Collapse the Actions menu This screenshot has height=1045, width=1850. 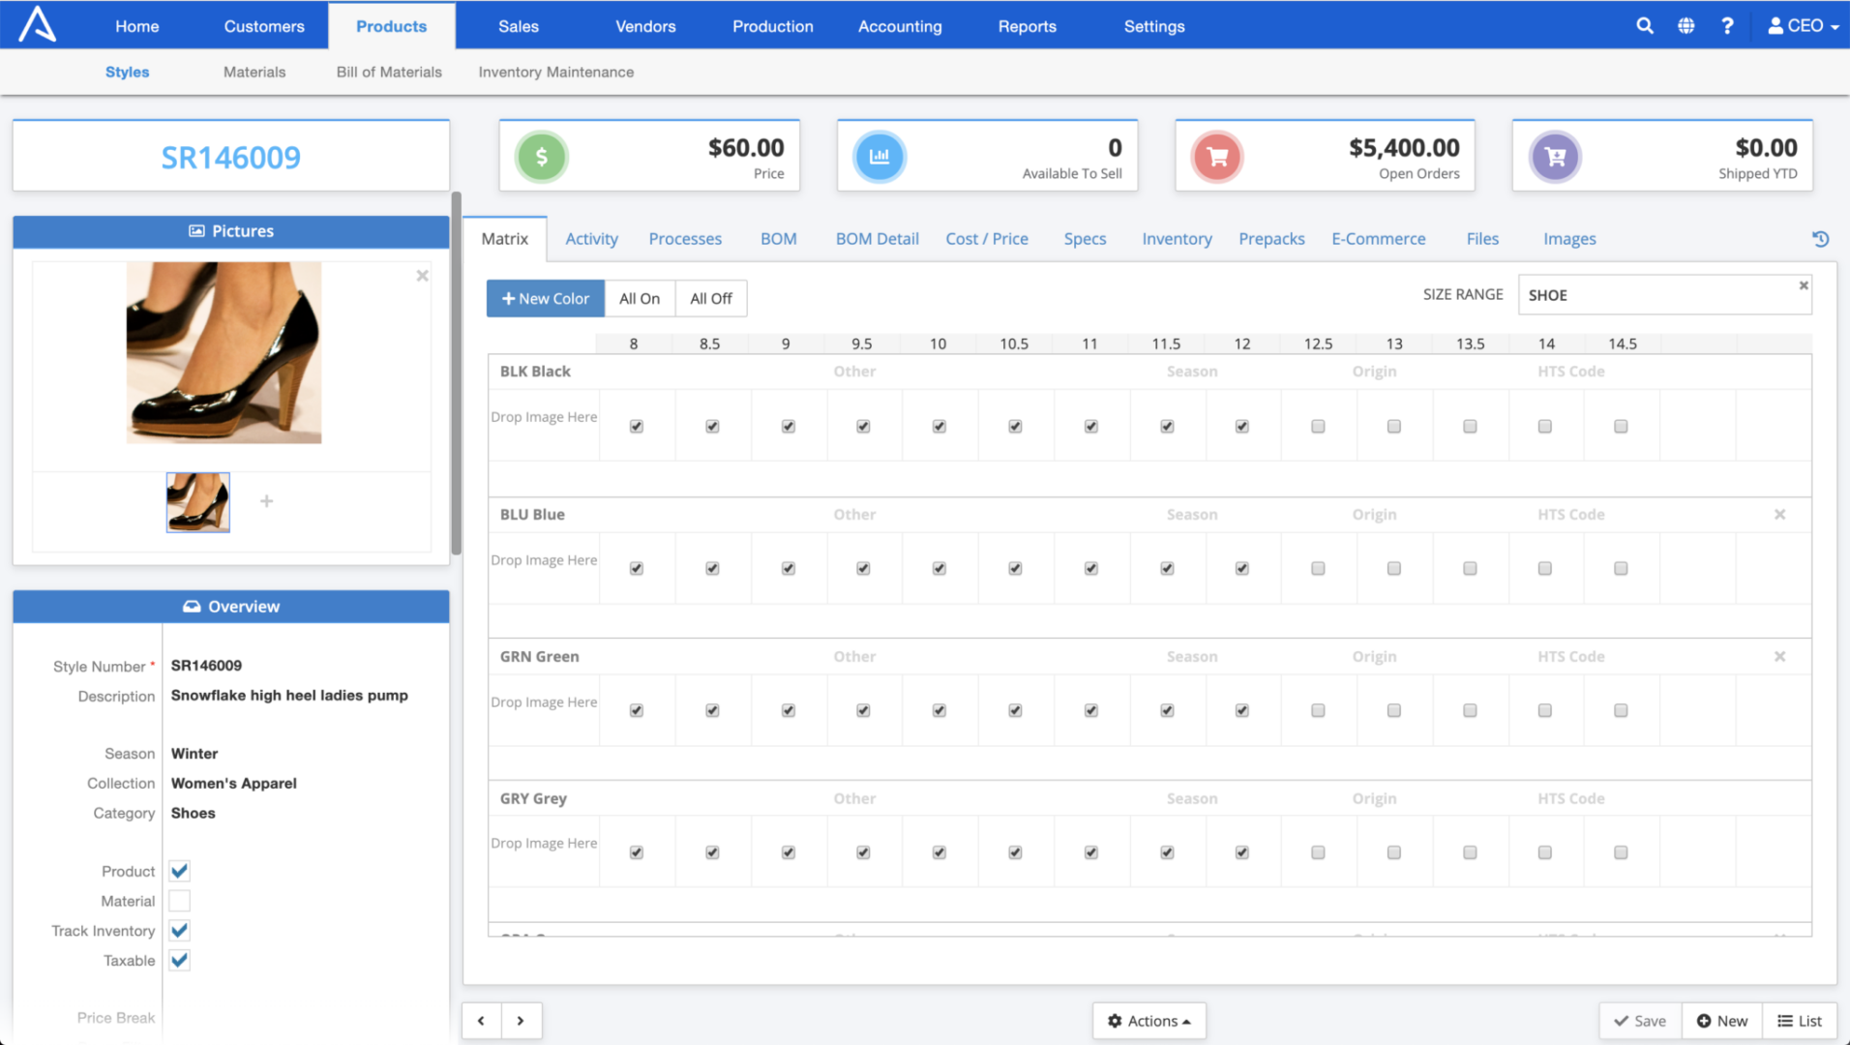pos(1149,1020)
